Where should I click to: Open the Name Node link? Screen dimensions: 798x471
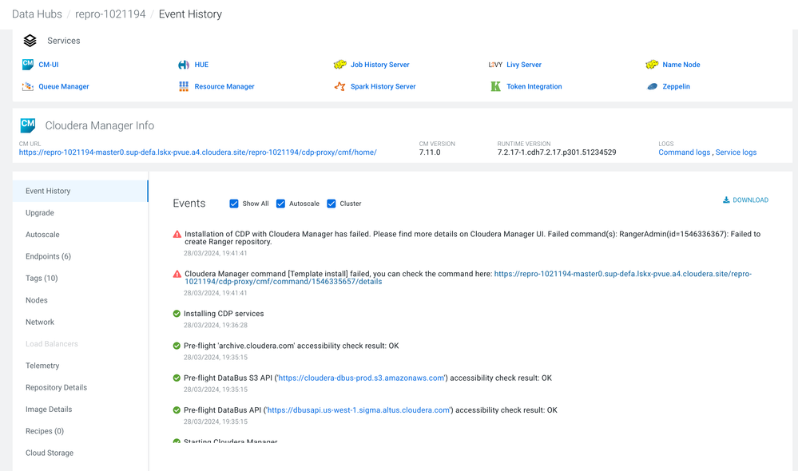tap(681, 65)
